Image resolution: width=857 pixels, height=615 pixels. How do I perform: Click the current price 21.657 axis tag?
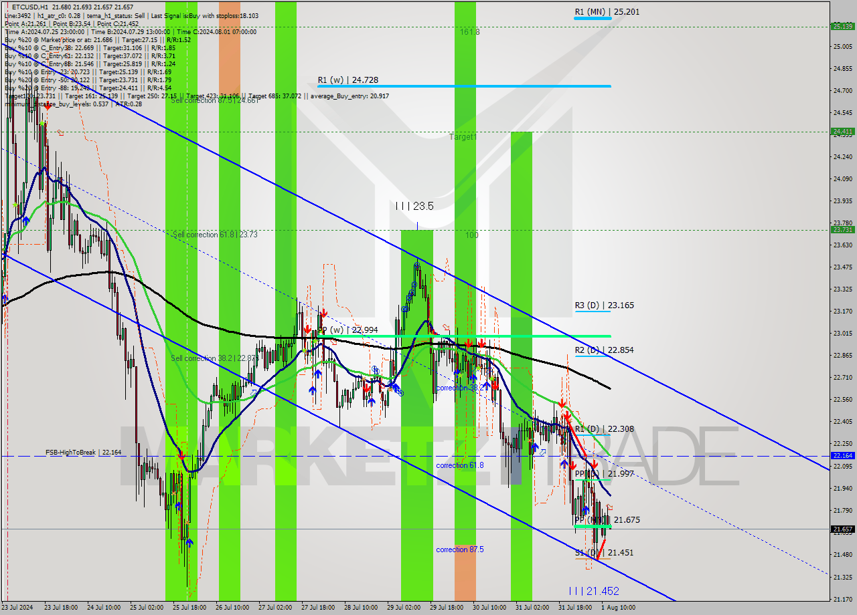click(x=842, y=529)
